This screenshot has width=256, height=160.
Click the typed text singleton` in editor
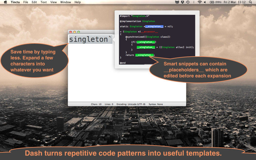coord(90,39)
